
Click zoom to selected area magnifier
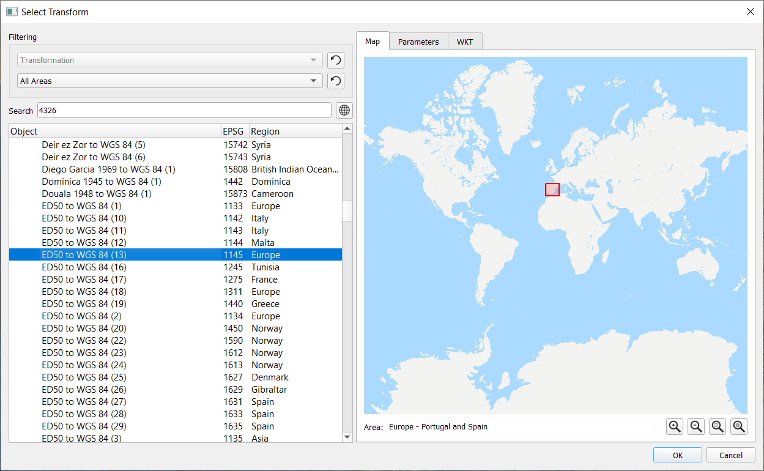(718, 427)
